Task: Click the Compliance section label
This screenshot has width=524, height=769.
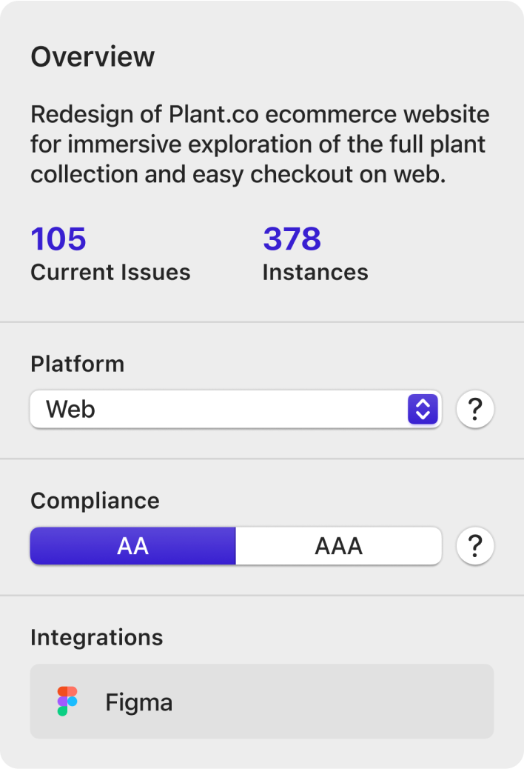Action: pos(95,502)
